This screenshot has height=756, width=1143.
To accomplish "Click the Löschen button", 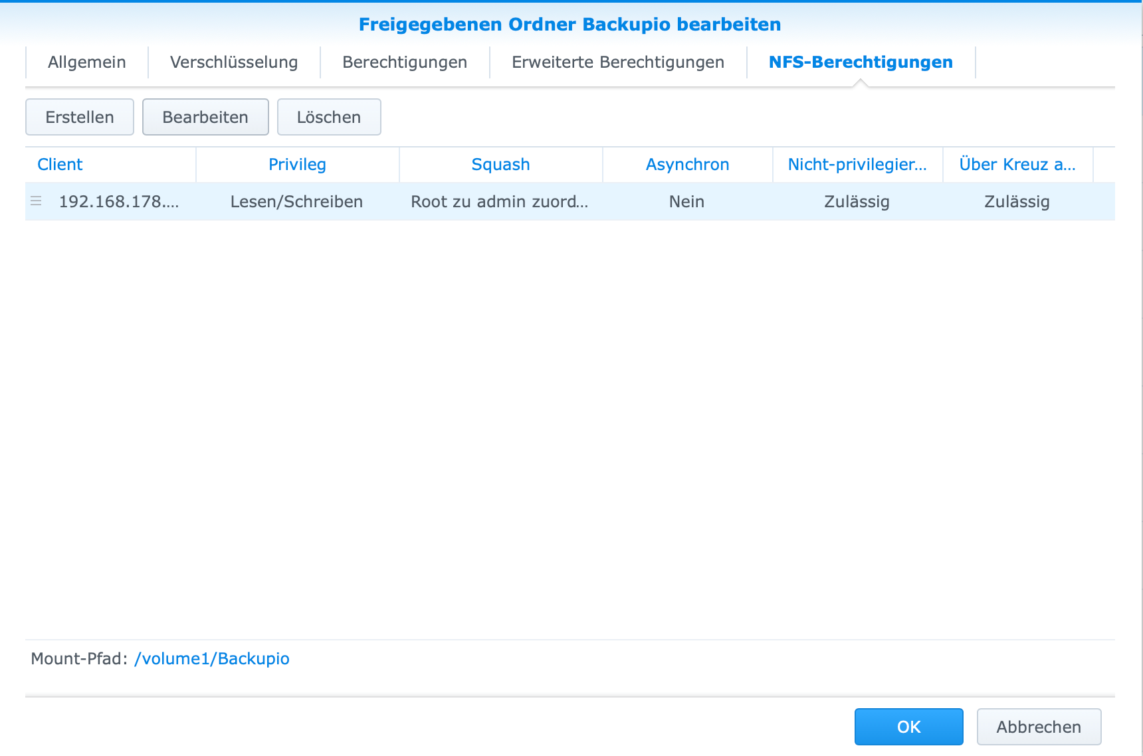I will [x=329, y=117].
